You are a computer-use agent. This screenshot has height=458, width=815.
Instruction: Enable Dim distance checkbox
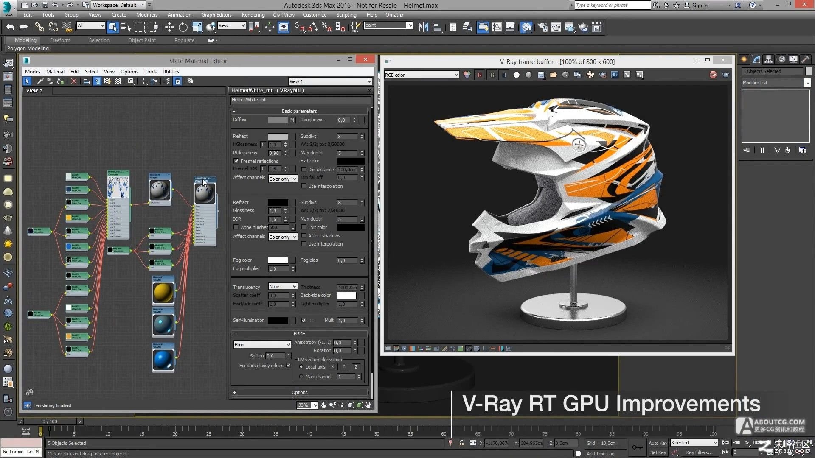304,169
